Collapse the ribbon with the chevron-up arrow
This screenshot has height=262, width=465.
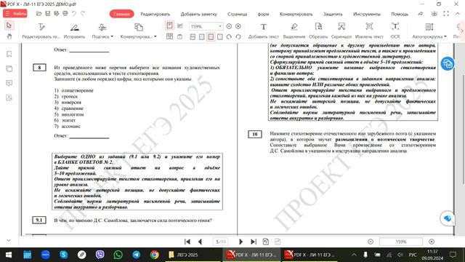(x=458, y=14)
